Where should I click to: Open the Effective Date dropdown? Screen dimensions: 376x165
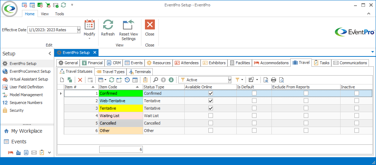pos(79,30)
